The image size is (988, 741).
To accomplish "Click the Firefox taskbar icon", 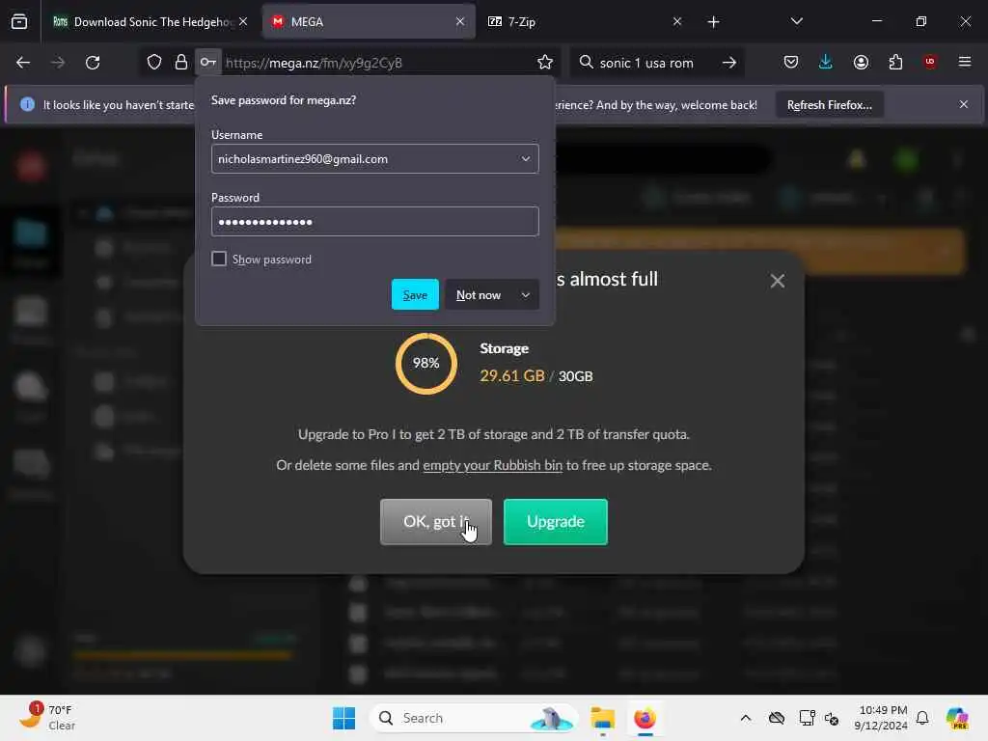I will pyautogui.click(x=645, y=718).
